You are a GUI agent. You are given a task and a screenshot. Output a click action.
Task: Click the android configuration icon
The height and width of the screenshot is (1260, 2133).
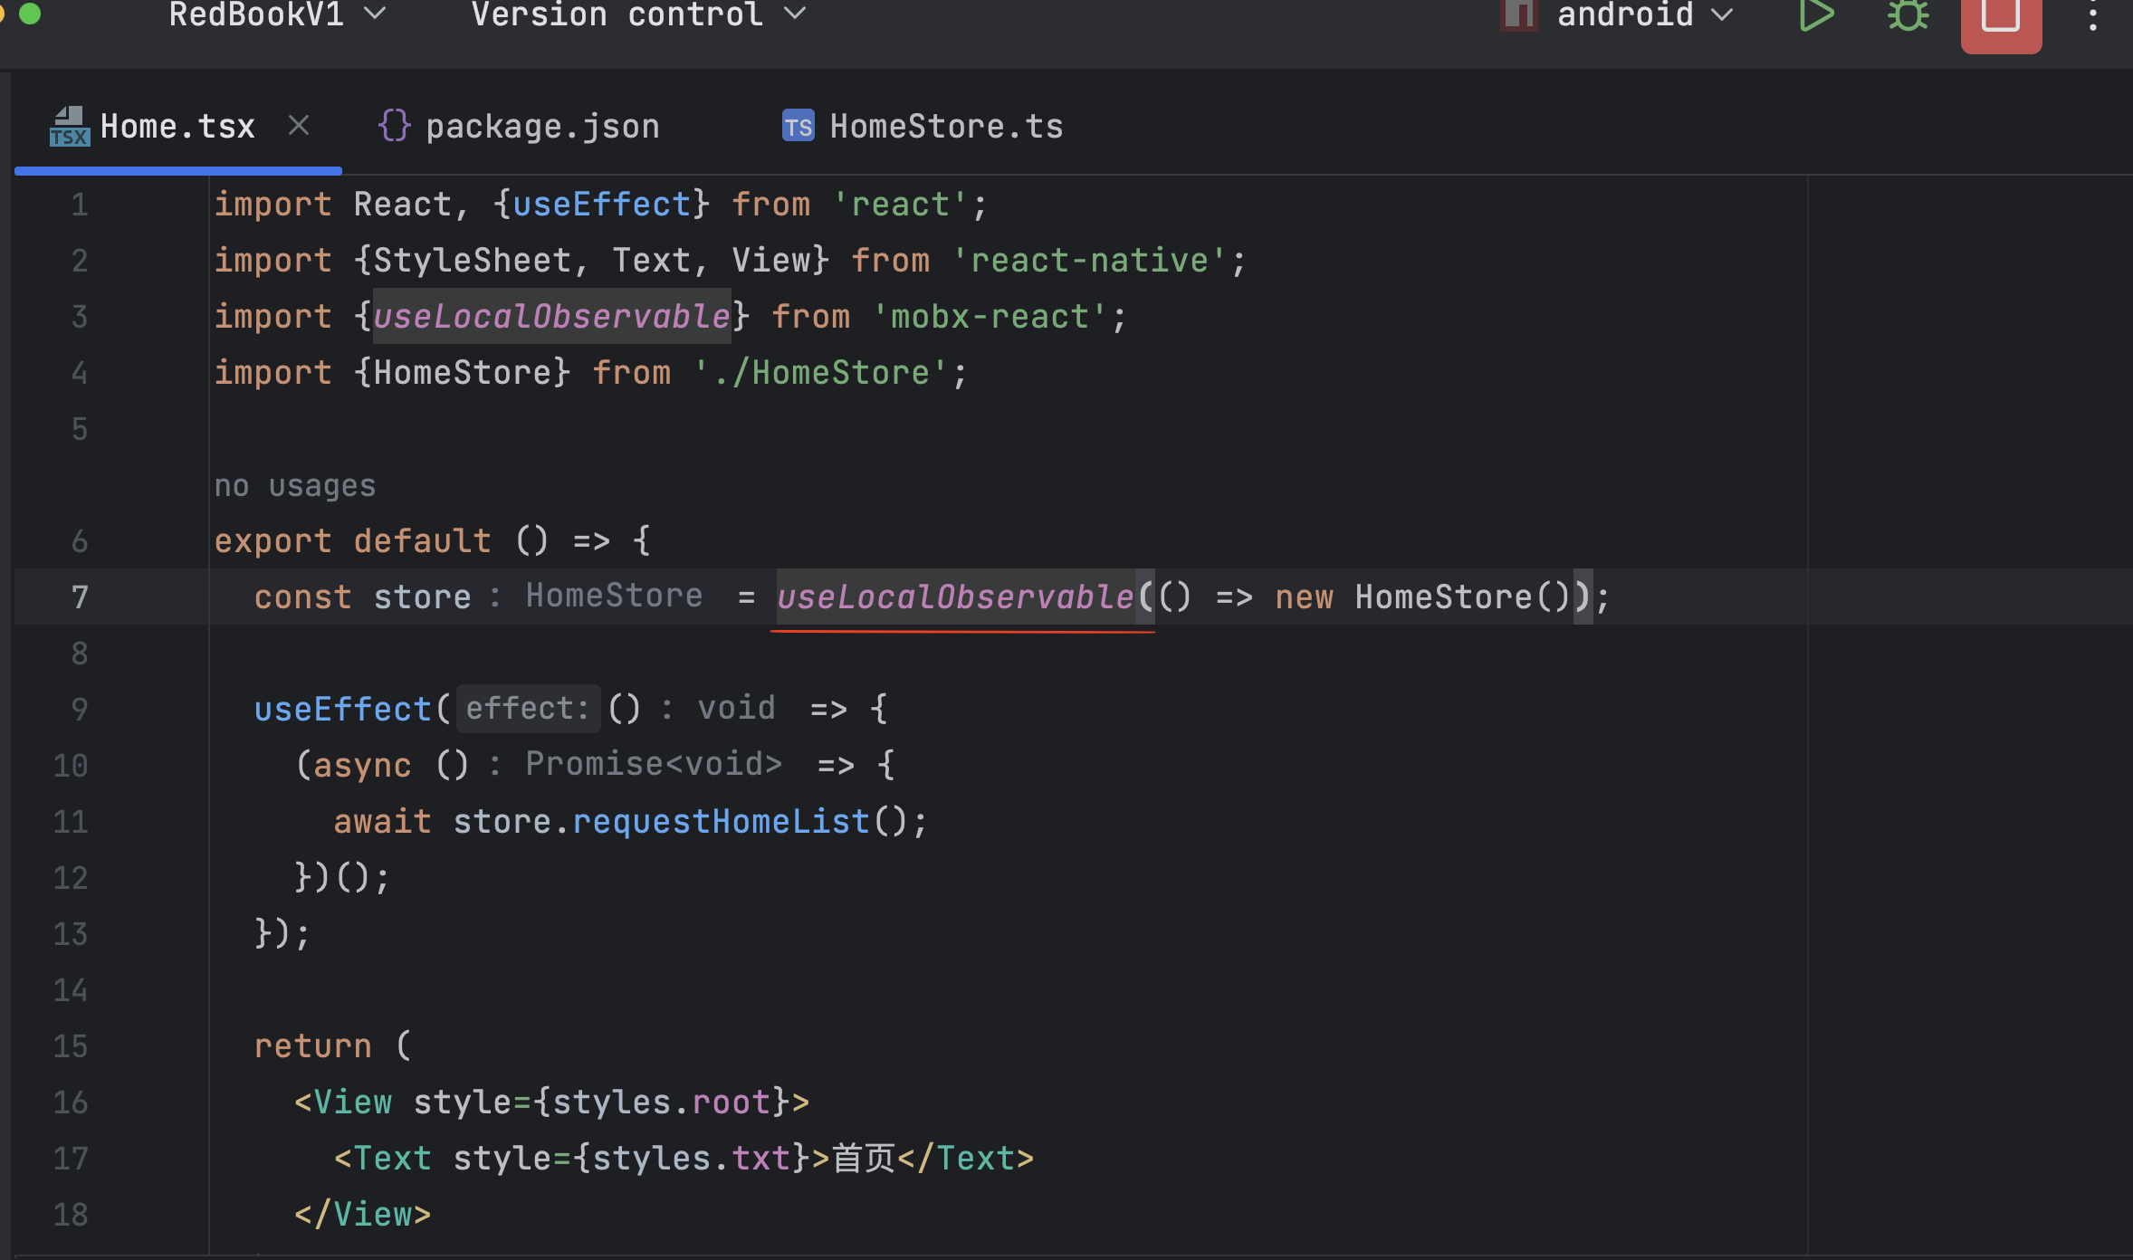click(1519, 14)
